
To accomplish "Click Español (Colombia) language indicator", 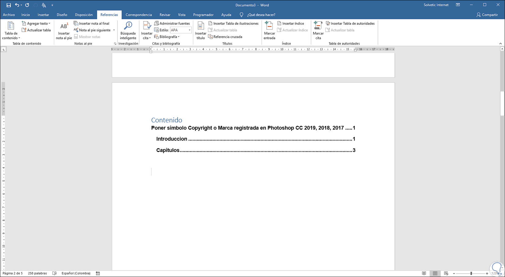I will point(76,273).
